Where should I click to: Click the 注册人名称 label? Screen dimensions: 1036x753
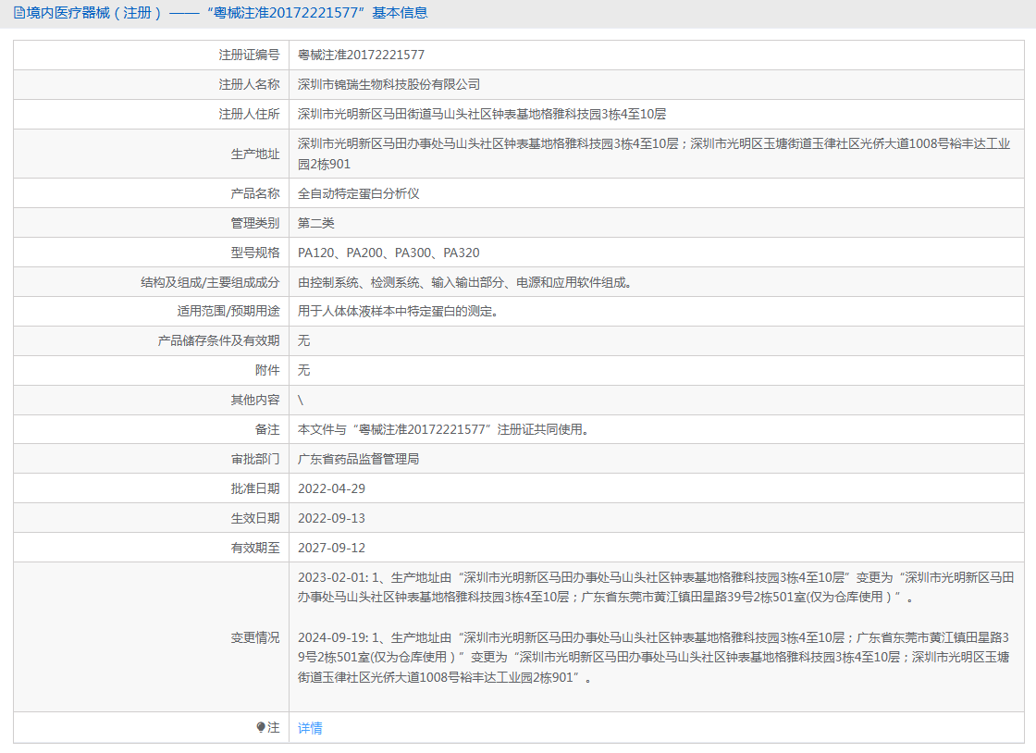pyautogui.click(x=249, y=84)
